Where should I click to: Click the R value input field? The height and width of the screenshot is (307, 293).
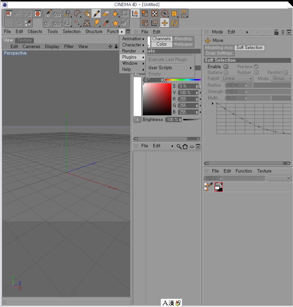point(188,99)
